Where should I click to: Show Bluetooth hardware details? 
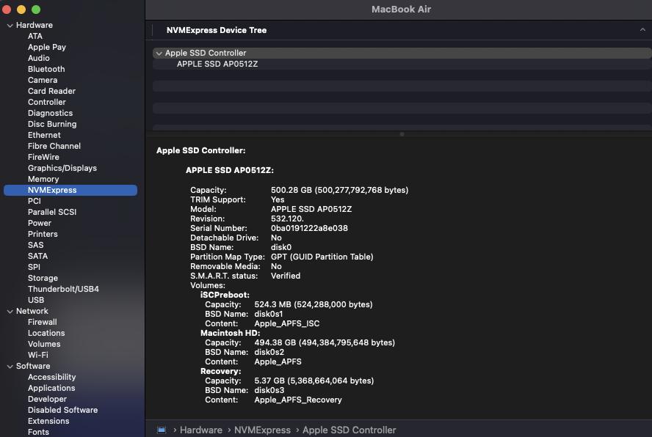coord(46,70)
